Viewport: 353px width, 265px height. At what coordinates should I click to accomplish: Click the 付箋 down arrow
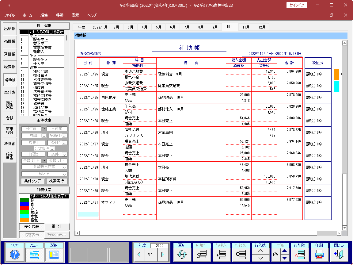tap(285, 258)
